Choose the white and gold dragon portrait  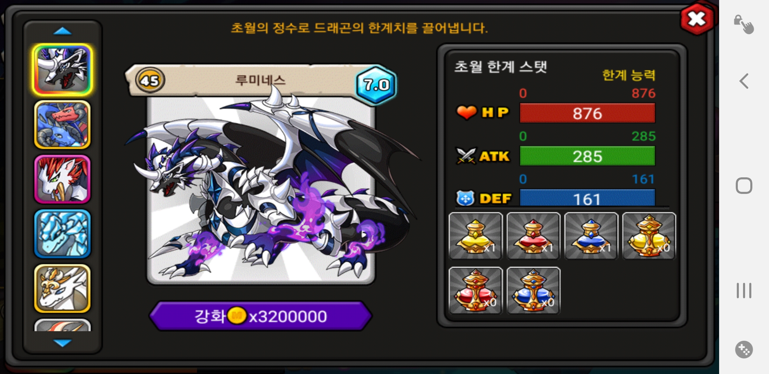(62, 288)
